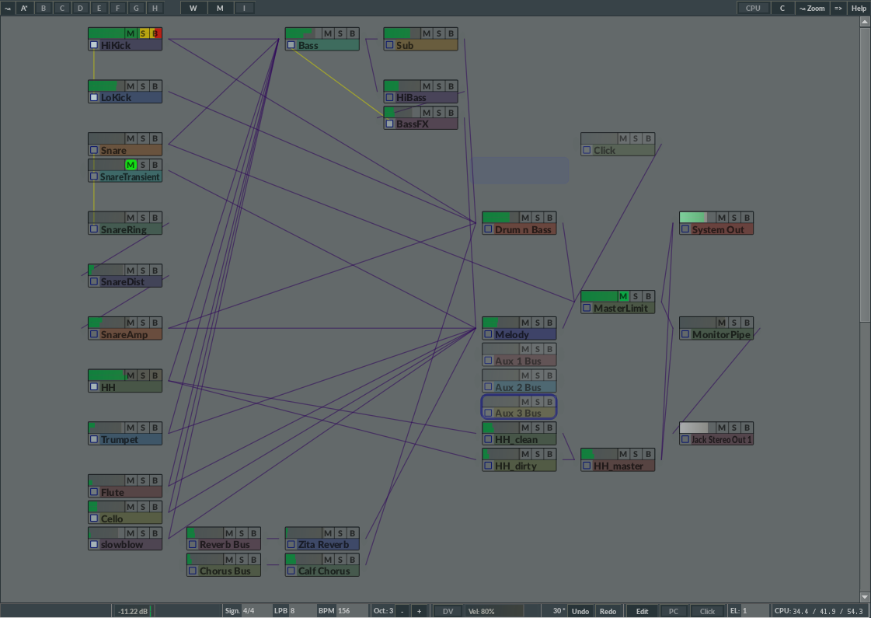Screen dimensions: 871x618
Task: Select the Aux 3 Bus module
Action: coord(518,413)
